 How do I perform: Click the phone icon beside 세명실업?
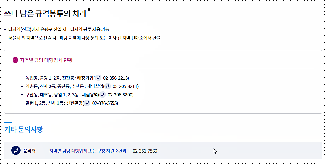point(108,87)
